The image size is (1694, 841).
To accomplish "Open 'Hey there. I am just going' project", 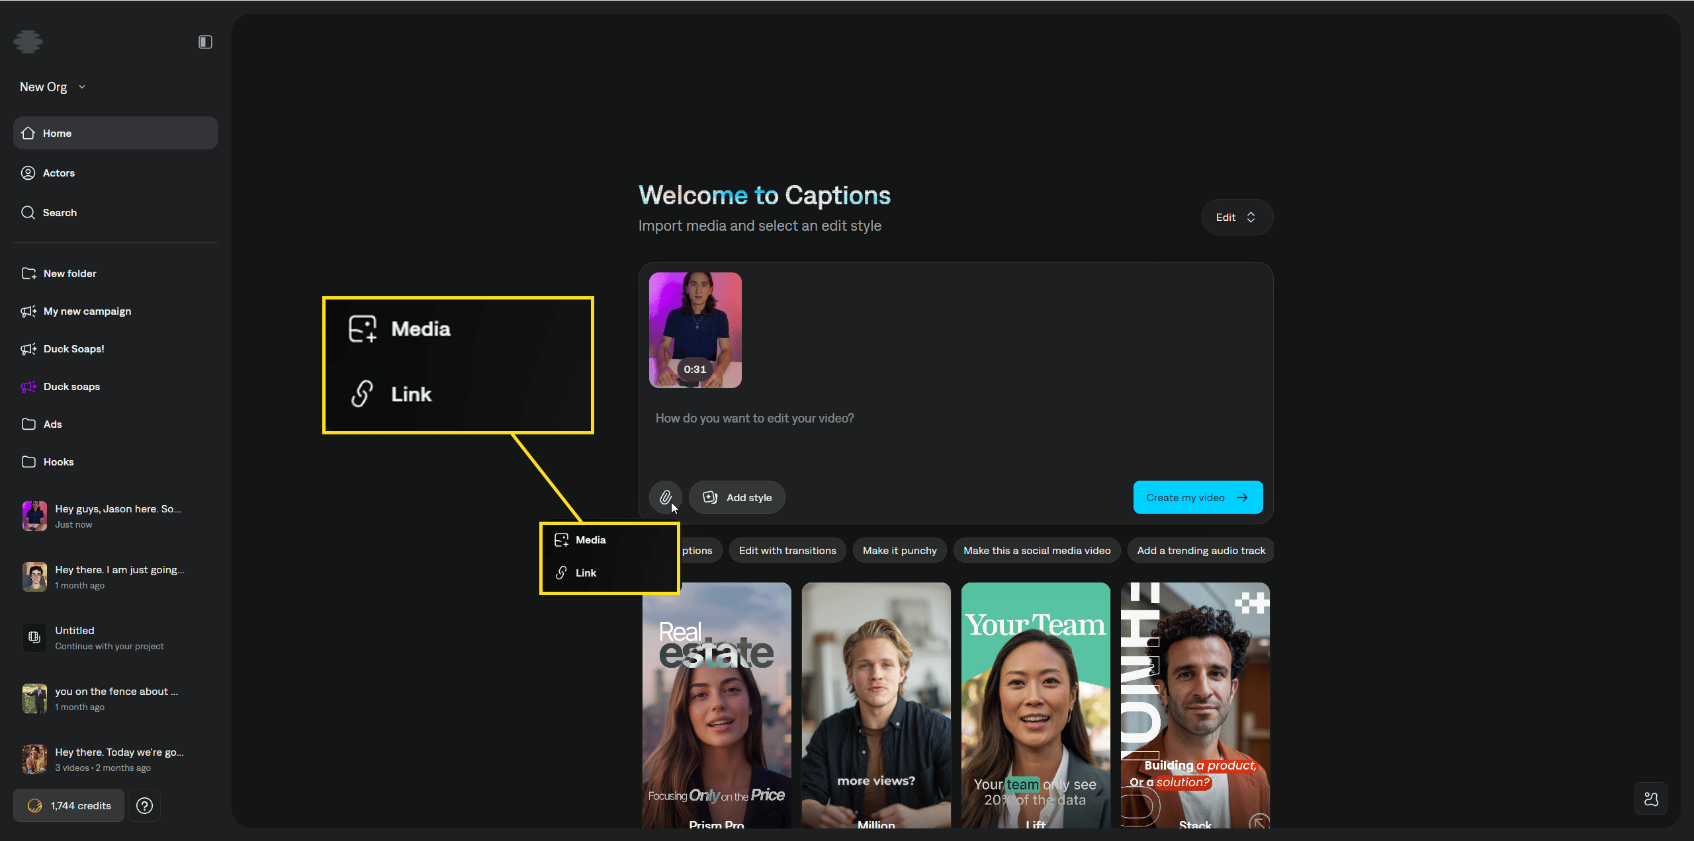I will coord(116,577).
